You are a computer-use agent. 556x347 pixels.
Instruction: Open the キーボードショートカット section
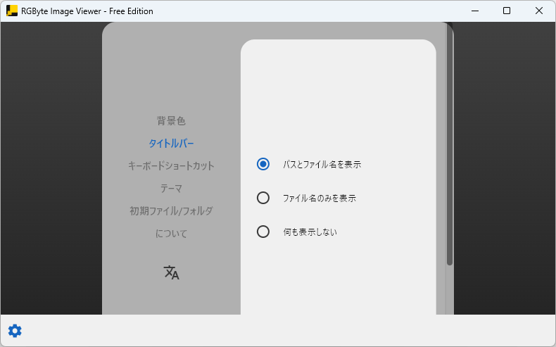coord(171,166)
